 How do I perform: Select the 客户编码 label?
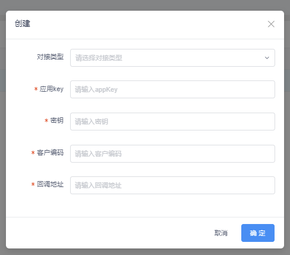50,153
